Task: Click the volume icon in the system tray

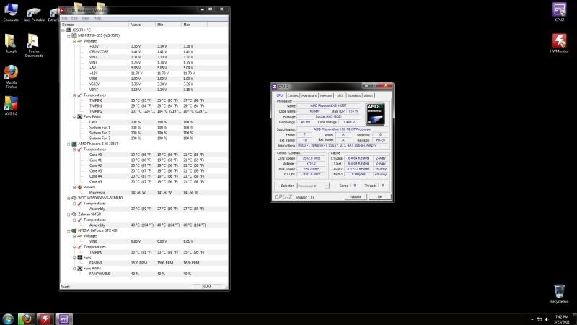Action: tap(547, 319)
